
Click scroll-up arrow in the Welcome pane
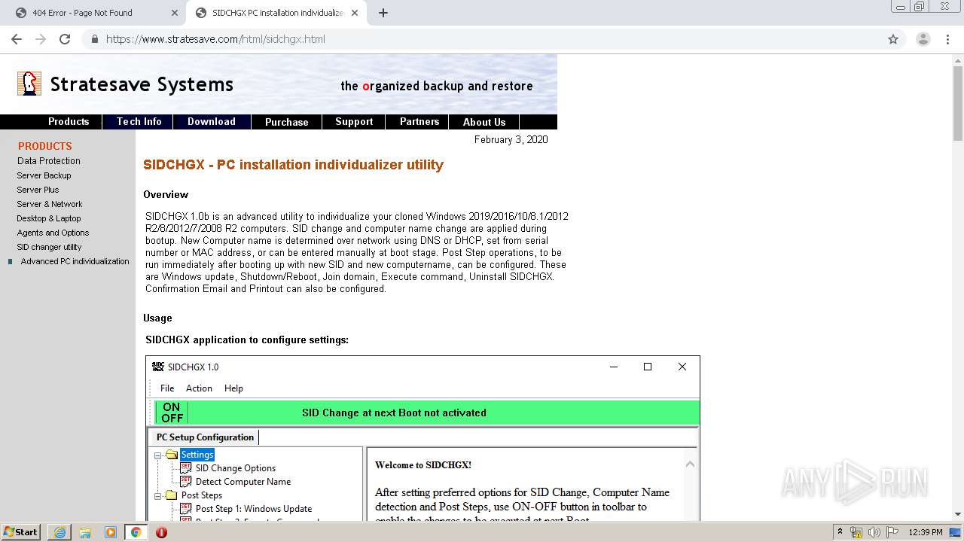(690, 464)
